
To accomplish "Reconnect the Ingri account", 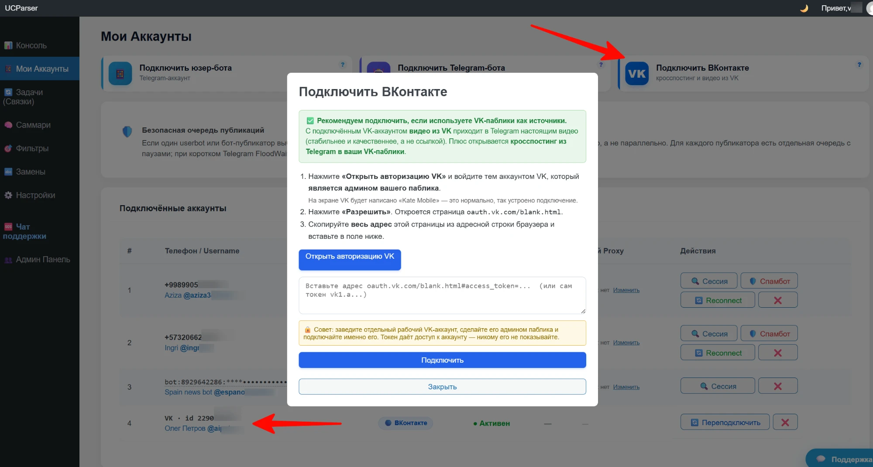I will (x=718, y=353).
